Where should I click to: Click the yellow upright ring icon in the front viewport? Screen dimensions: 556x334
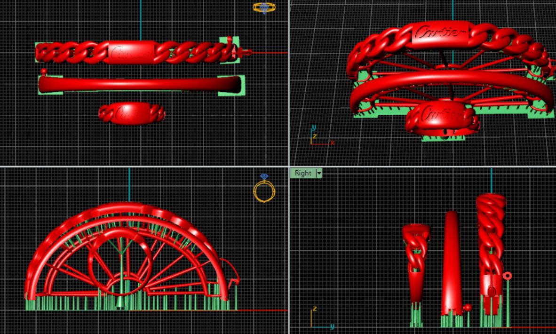[264, 189]
